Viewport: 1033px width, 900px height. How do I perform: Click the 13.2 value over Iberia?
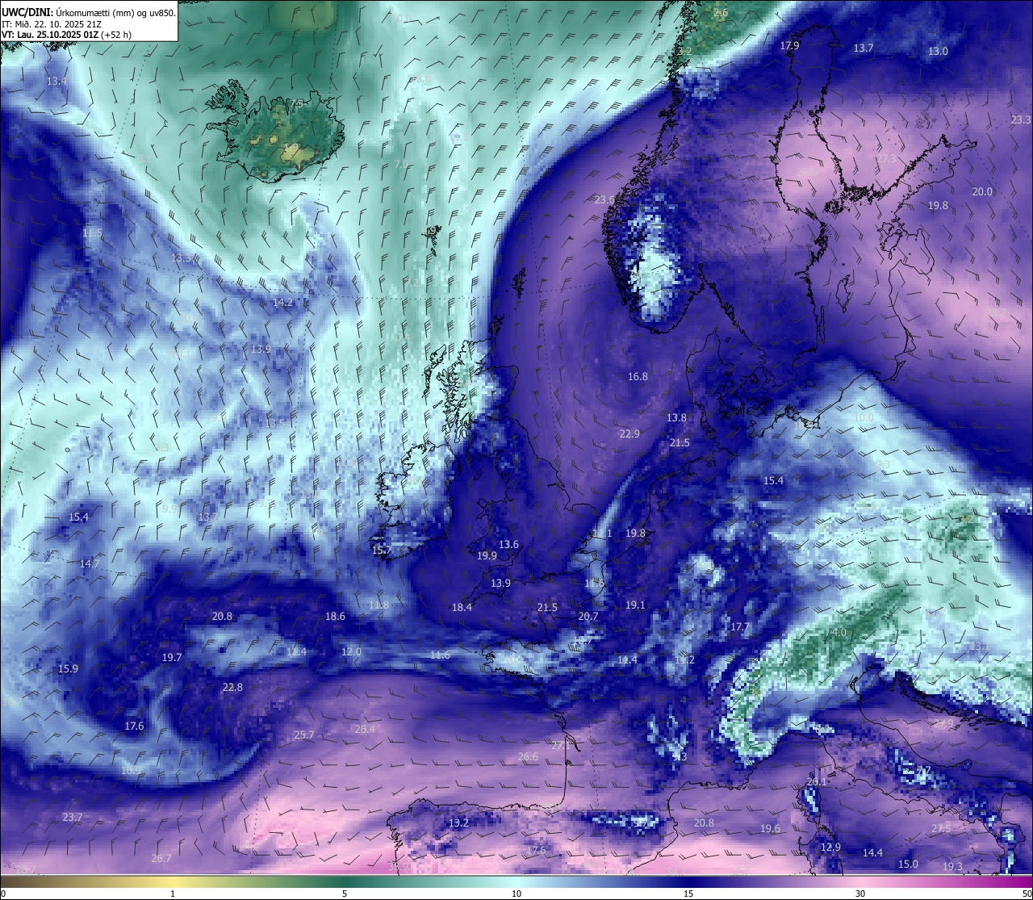pos(458,823)
